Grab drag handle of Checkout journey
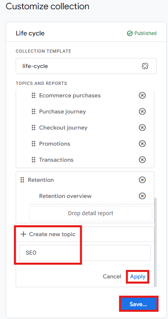The height and width of the screenshot is (319, 168). 33,128
